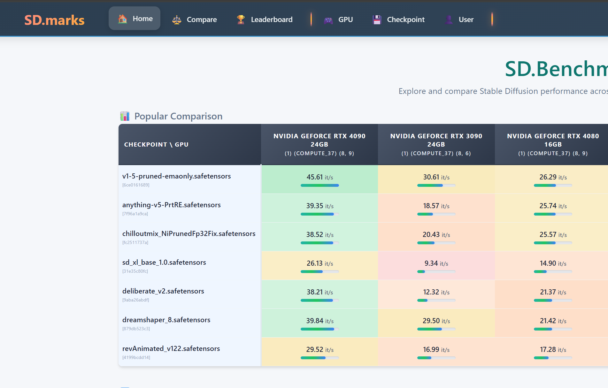Screen dimensions: 608x388
Task: Click the house icon in Home tab
Action: tap(122, 19)
